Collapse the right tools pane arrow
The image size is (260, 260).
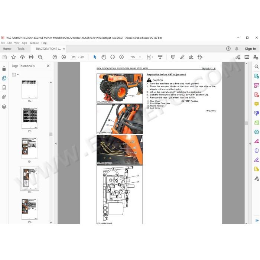(250, 144)
